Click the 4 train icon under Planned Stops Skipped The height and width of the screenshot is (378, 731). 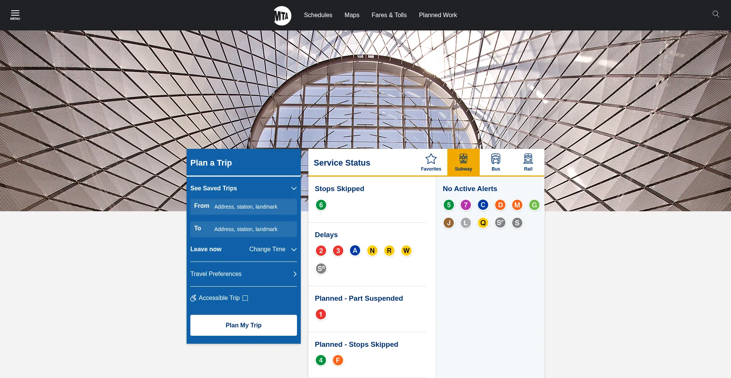(321, 360)
